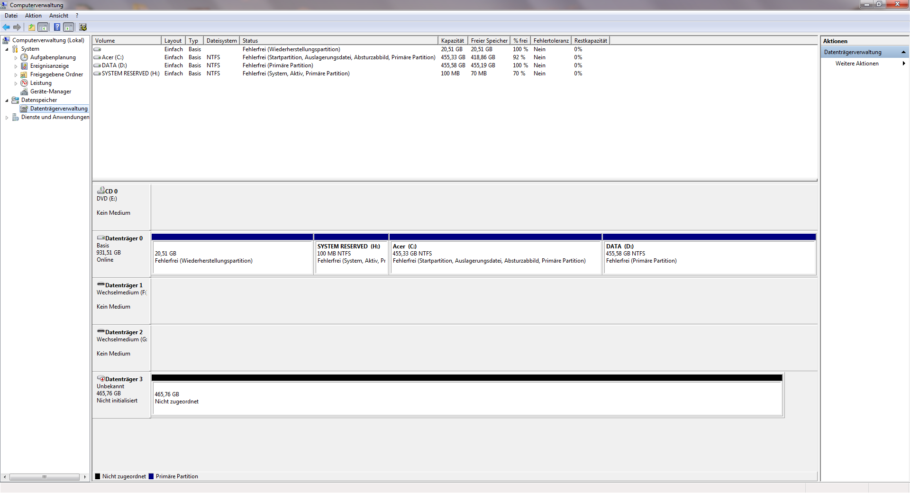The image size is (910, 493).
Task: Open the Ansicht menu
Action: 59,16
